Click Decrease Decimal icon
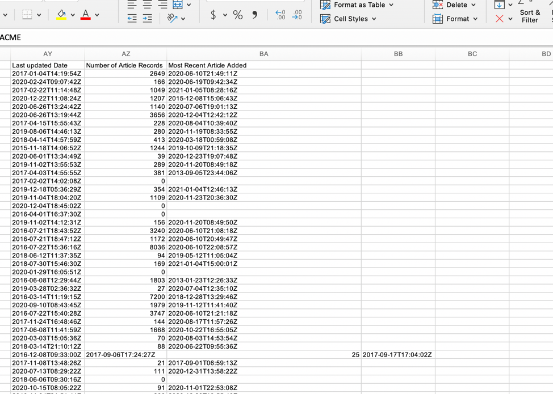Viewport: 553px width, 394px height. click(x=297, y=15)
